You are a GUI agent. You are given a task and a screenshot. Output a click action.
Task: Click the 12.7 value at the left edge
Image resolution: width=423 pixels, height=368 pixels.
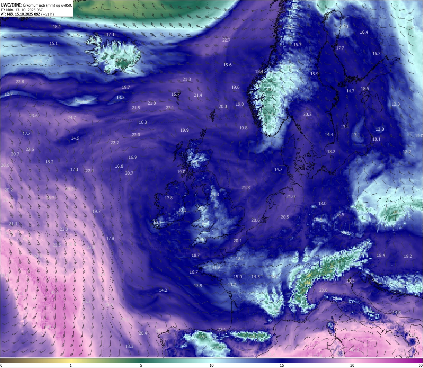[x=9, y=94]
